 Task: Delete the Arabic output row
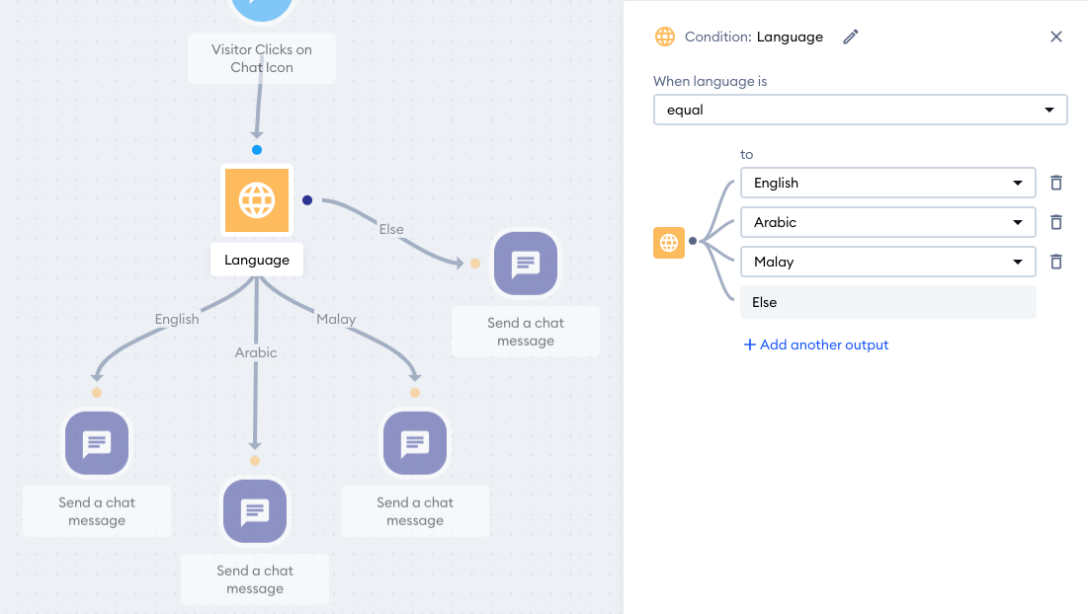point(1056,222)
